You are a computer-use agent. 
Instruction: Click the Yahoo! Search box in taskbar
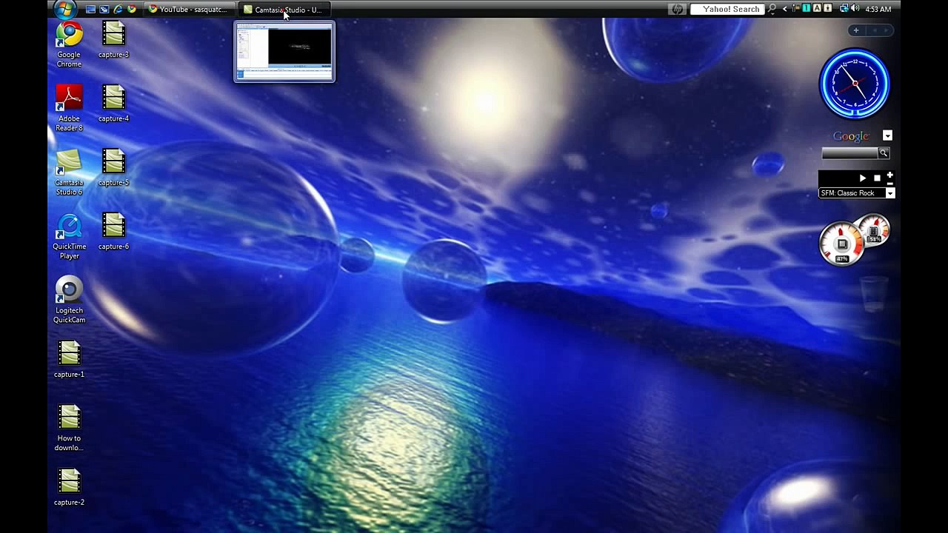727,9
